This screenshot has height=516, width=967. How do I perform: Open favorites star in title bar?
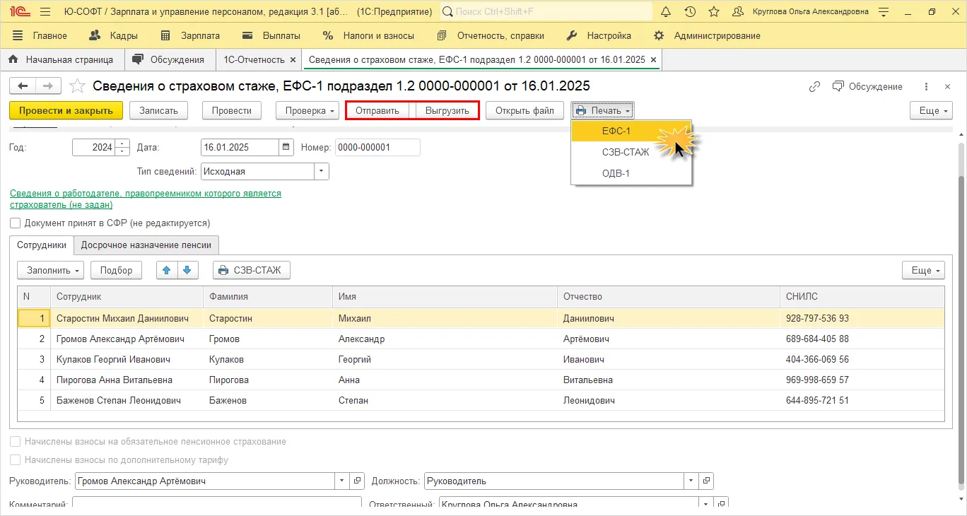(714, 12)
